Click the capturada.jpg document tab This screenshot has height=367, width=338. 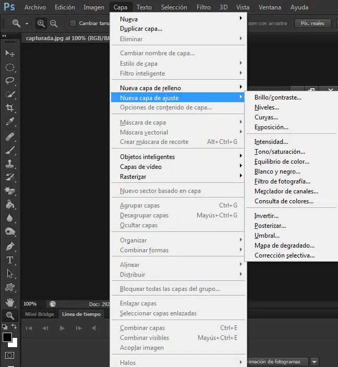(x=67, y=38)
